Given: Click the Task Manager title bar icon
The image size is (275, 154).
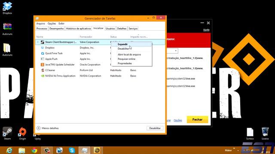Looking at the screenshot, I should [x=37, y=18].
